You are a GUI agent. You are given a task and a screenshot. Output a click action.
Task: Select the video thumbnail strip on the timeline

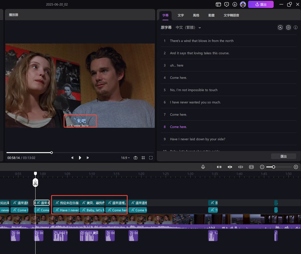150,219
